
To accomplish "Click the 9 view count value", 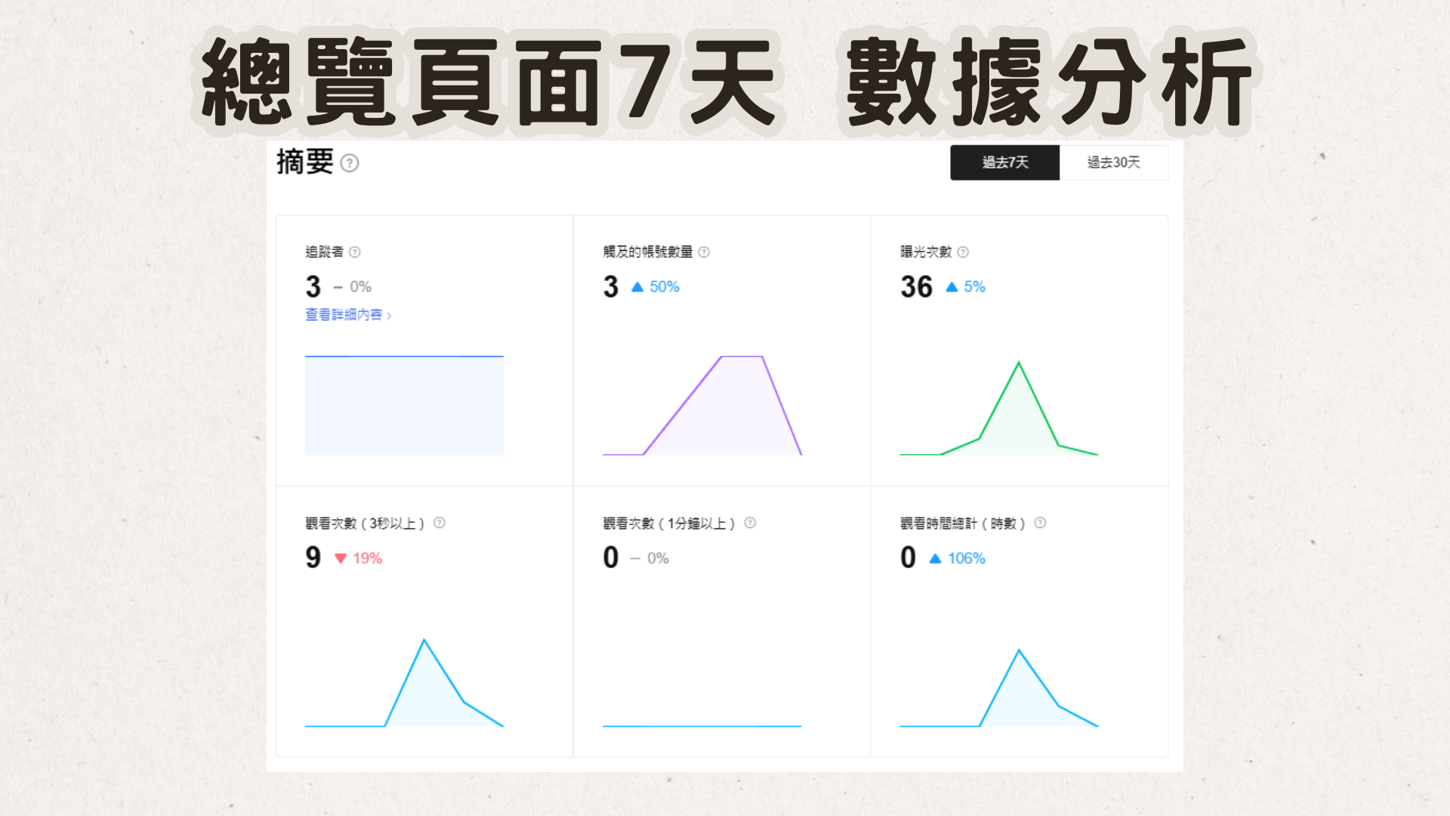I will click(313, 558).
